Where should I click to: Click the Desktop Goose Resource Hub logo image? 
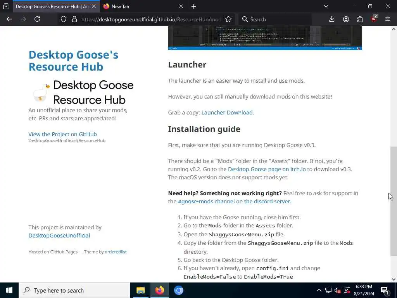point(83,92)
